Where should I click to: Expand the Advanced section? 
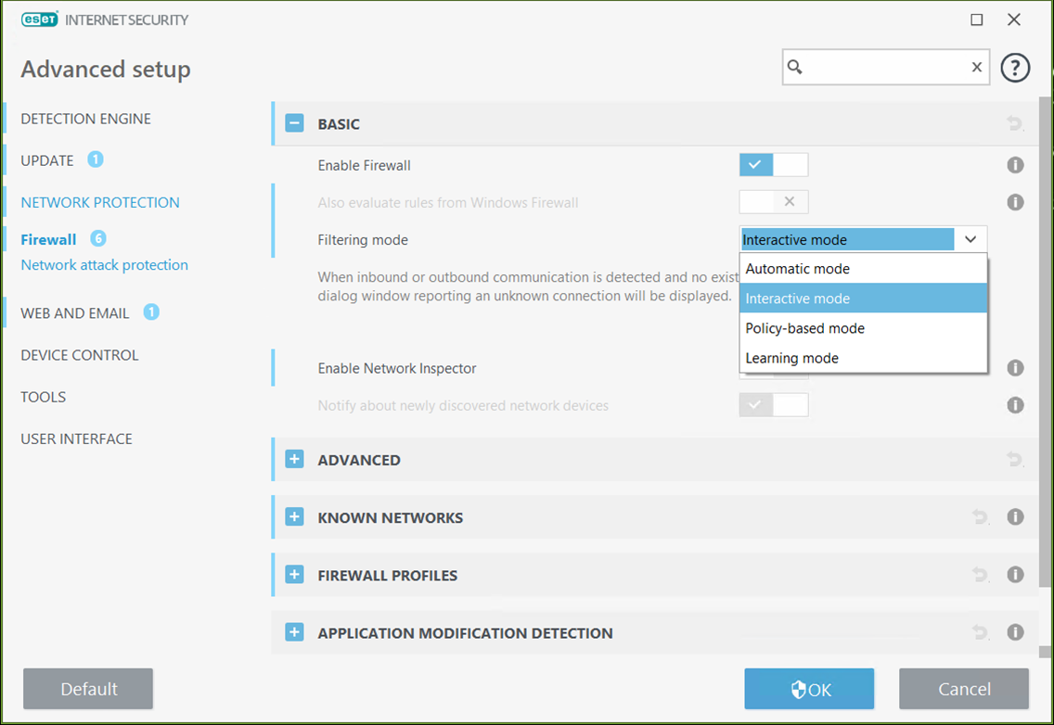(x=294, y=460)
